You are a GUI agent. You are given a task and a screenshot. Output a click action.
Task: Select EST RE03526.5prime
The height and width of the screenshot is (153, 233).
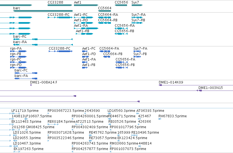point(122,122)
